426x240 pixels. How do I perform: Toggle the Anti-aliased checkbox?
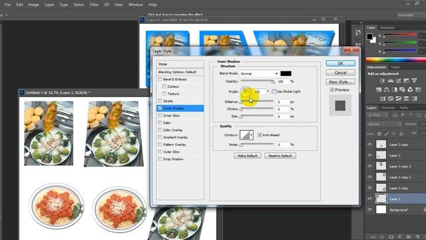click(260, 135)
